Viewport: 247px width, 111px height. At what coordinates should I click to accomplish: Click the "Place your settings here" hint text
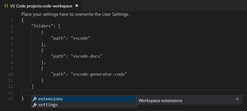tap(75, 14)
